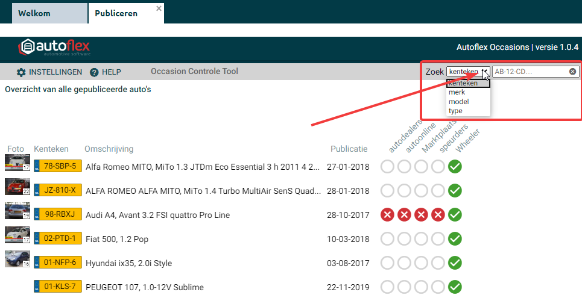Switch to the Welkom tab
Image resolution: width=582 pixels, height=295 pixels.
(x=34, y=13)
